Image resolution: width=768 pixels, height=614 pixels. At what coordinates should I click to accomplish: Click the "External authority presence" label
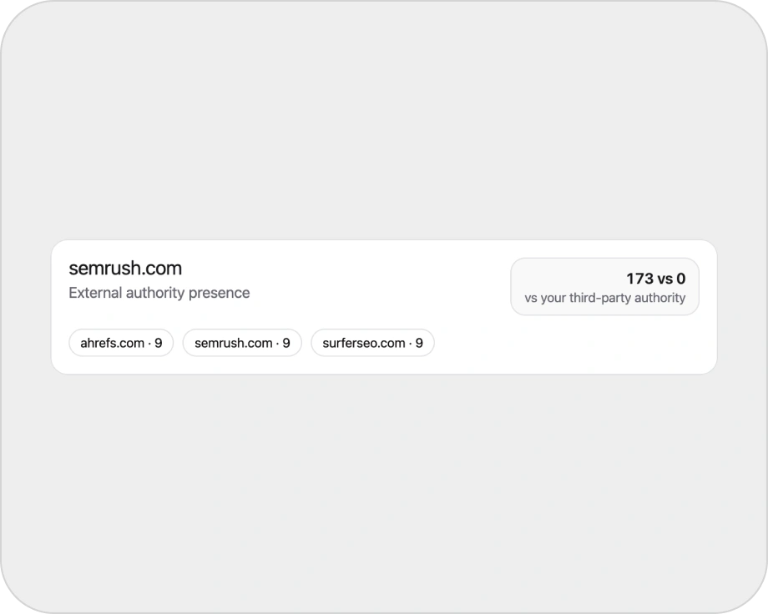click(x=159, y=292)
